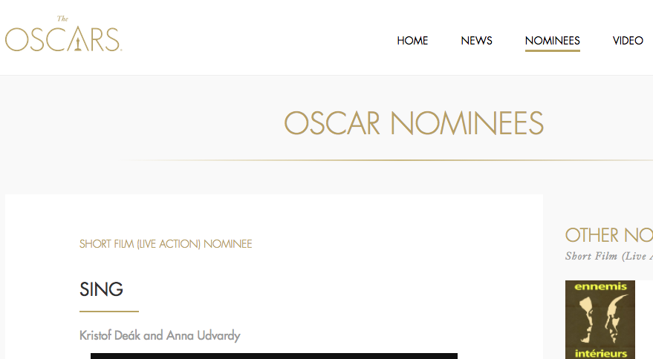The image size is (653, 359).
Task: Open the HOME navigation item
Action: pyautogui.click(x=412, y=41)
